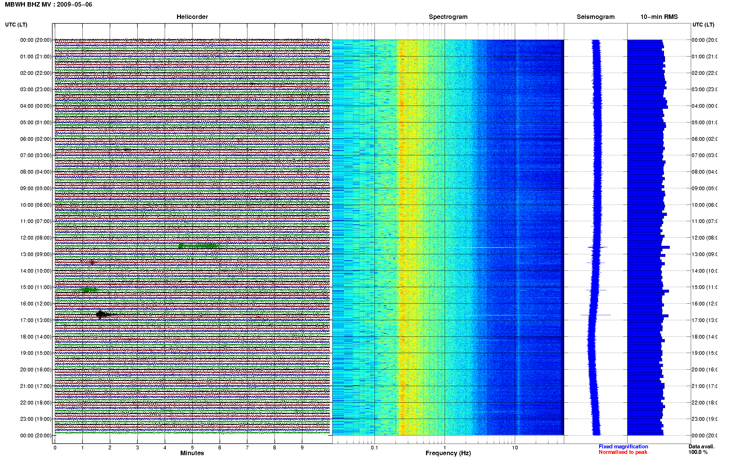Click the Normalised to peak legend text
The height and width of the screenshot is (467, 747).
click(x=623, y=452)
